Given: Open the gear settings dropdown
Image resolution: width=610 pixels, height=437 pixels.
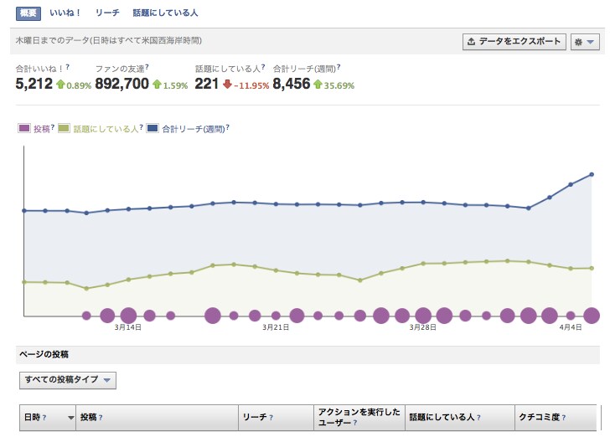Looking at the screenshot, I should pos(585,42).
